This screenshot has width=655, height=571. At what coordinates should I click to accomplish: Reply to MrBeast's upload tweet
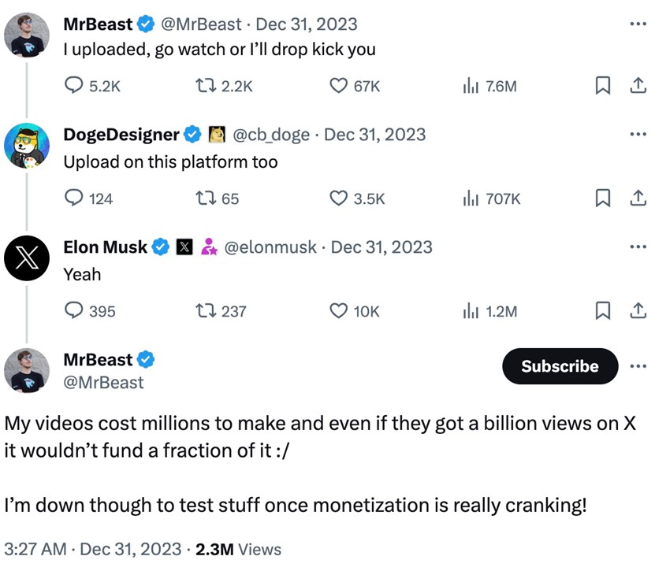[x=74, y=86]
